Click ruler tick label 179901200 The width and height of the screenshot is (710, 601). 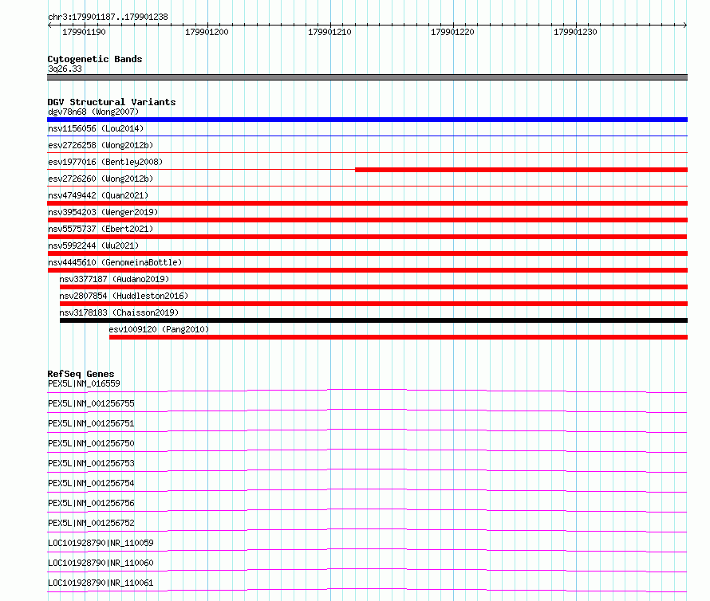click(x=207, y=32)
